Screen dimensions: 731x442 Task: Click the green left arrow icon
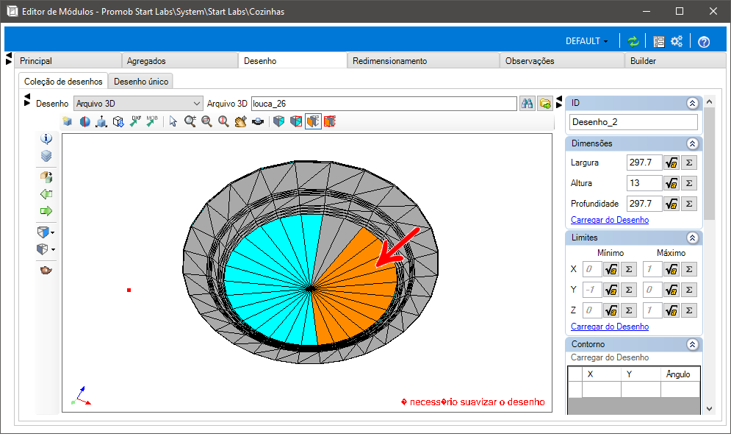[x=46, y=193]
